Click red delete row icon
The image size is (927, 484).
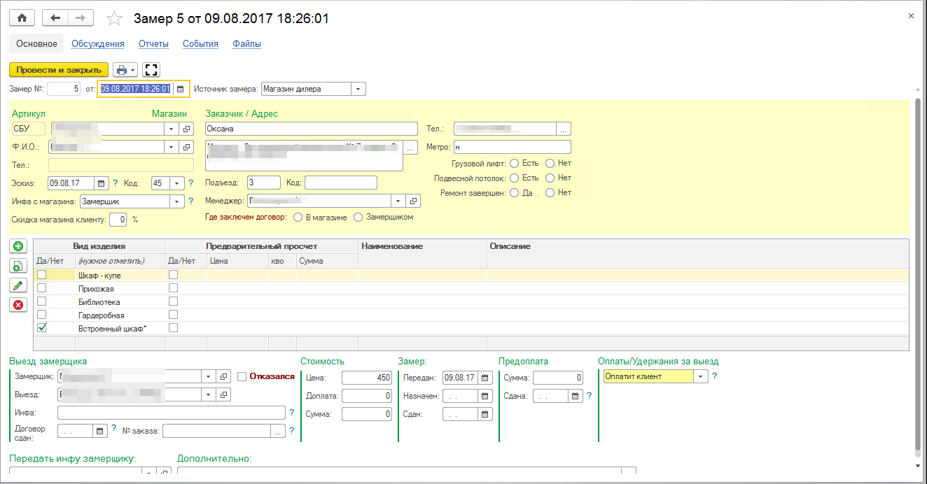pos(18,305)
